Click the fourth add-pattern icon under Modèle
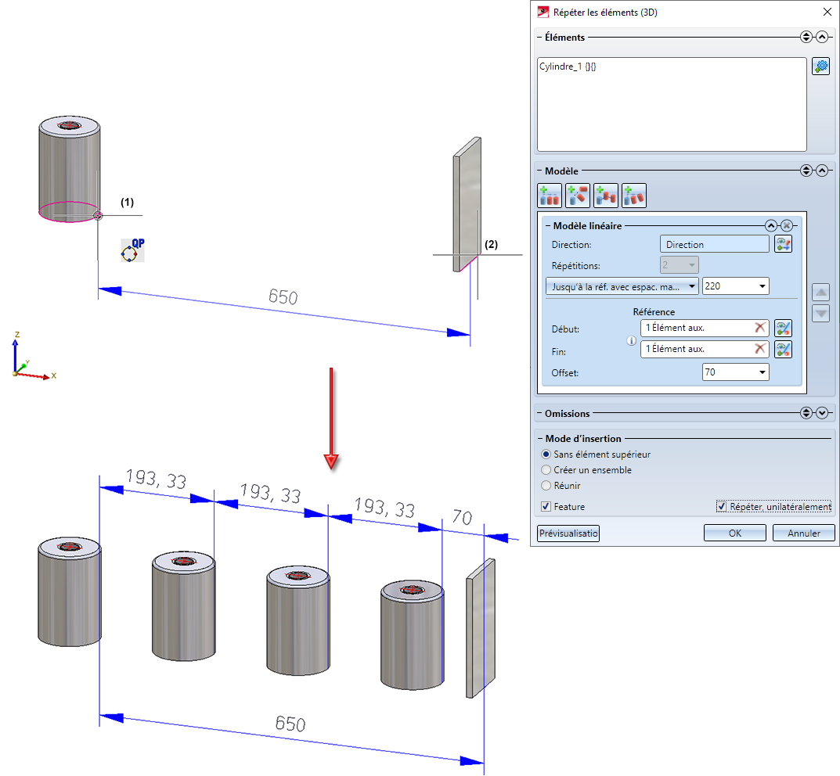The width and height of the screenshot is (840, 776). (634, 196)
